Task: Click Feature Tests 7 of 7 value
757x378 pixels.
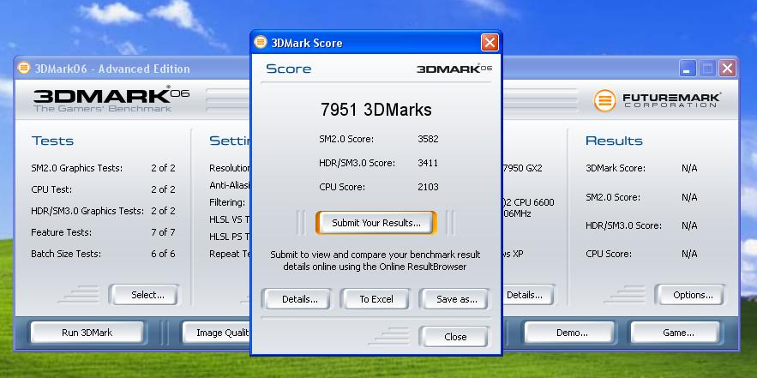Action: (163, 232)
